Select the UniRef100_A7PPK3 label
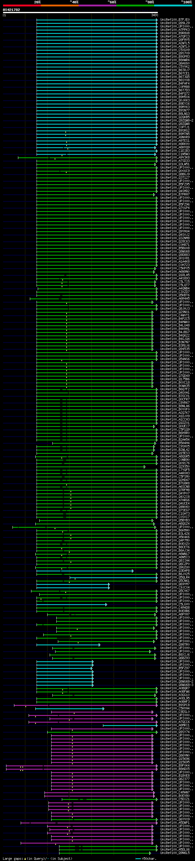Screen dimensions: 195x861 (175, 30)
